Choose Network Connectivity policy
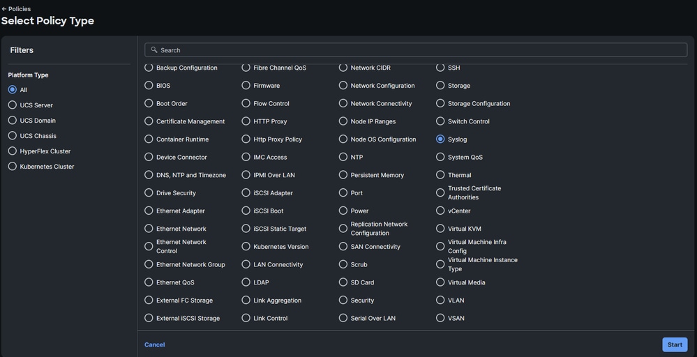697x357 pixels. point(343,103)
